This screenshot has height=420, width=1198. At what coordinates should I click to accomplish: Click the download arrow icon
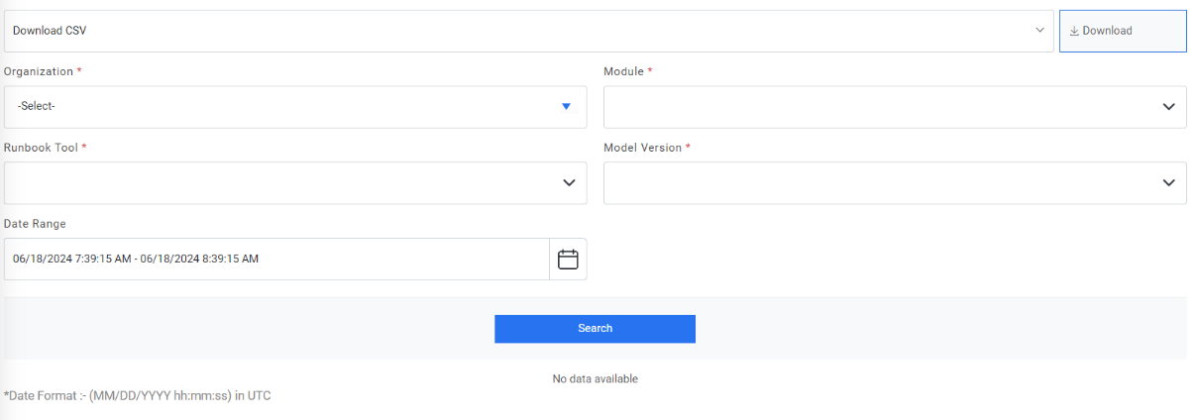point(1074,31)
